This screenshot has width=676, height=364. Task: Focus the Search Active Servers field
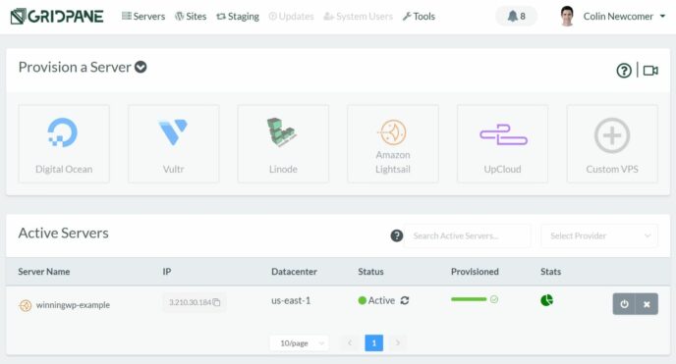(x=468, y=235)
